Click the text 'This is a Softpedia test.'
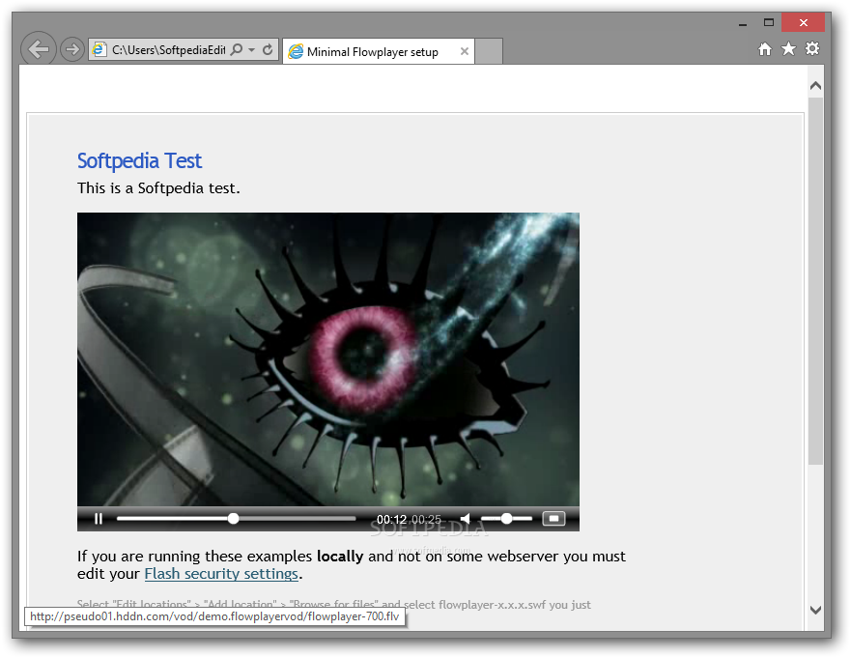 (158, 188)
